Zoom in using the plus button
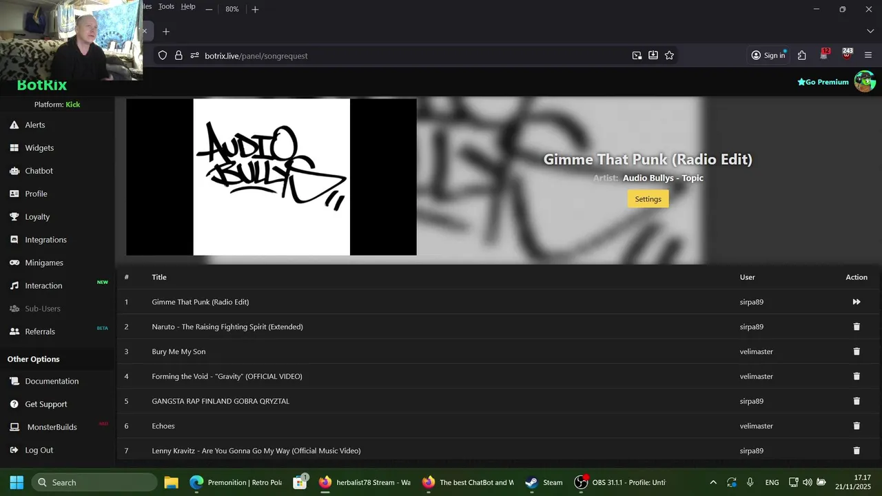882x496 pixels. pyautogui.click(x=255, y=9)
